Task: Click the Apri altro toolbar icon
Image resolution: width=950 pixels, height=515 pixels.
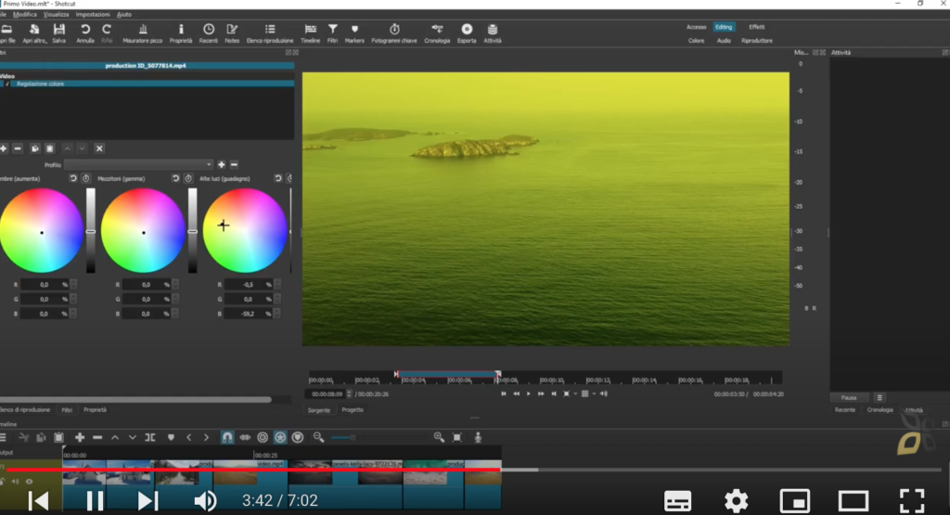Action: [34, 33]
